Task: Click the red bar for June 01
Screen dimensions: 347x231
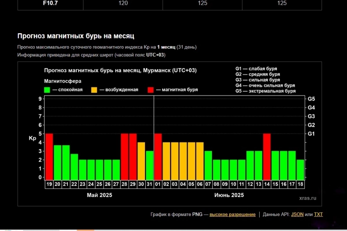Action: click(x=158, y=157)
